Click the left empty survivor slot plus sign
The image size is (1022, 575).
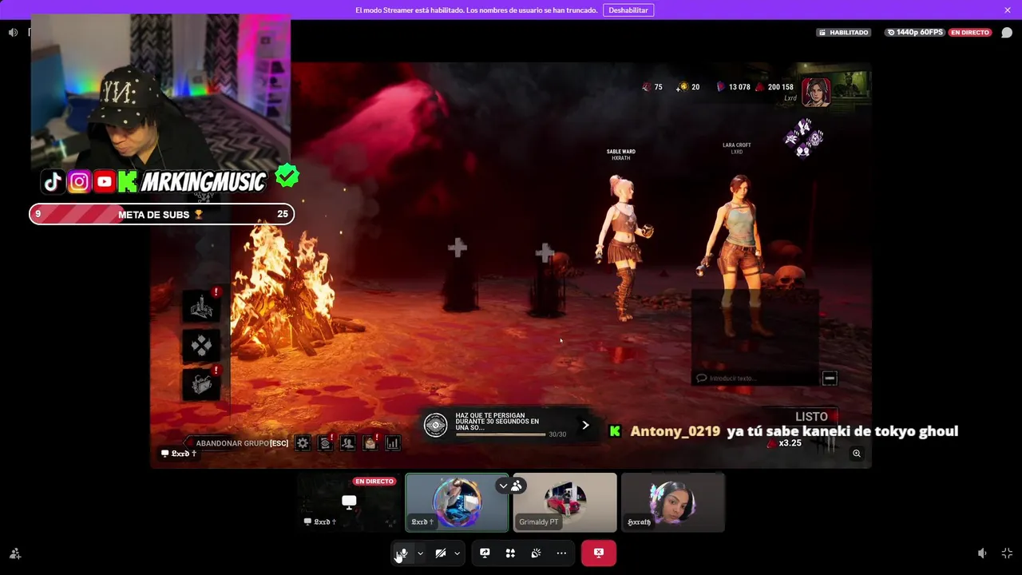click(458, 248)
